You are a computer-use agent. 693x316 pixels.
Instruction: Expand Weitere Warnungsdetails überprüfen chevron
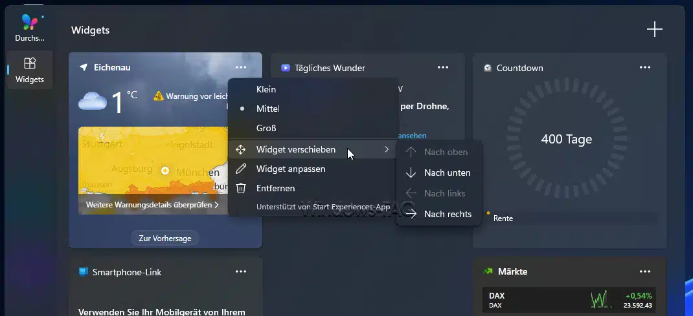click(216, 205)
